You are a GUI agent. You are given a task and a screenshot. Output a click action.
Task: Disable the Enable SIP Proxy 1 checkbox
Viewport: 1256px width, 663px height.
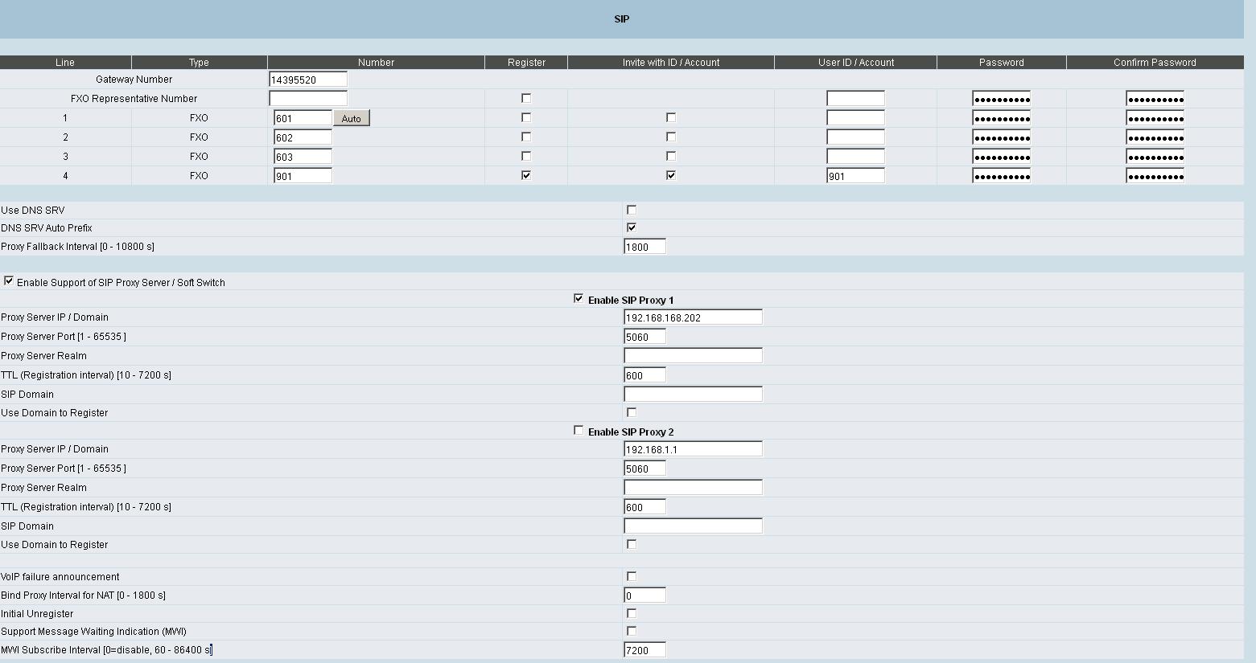(x=579, y=299)
